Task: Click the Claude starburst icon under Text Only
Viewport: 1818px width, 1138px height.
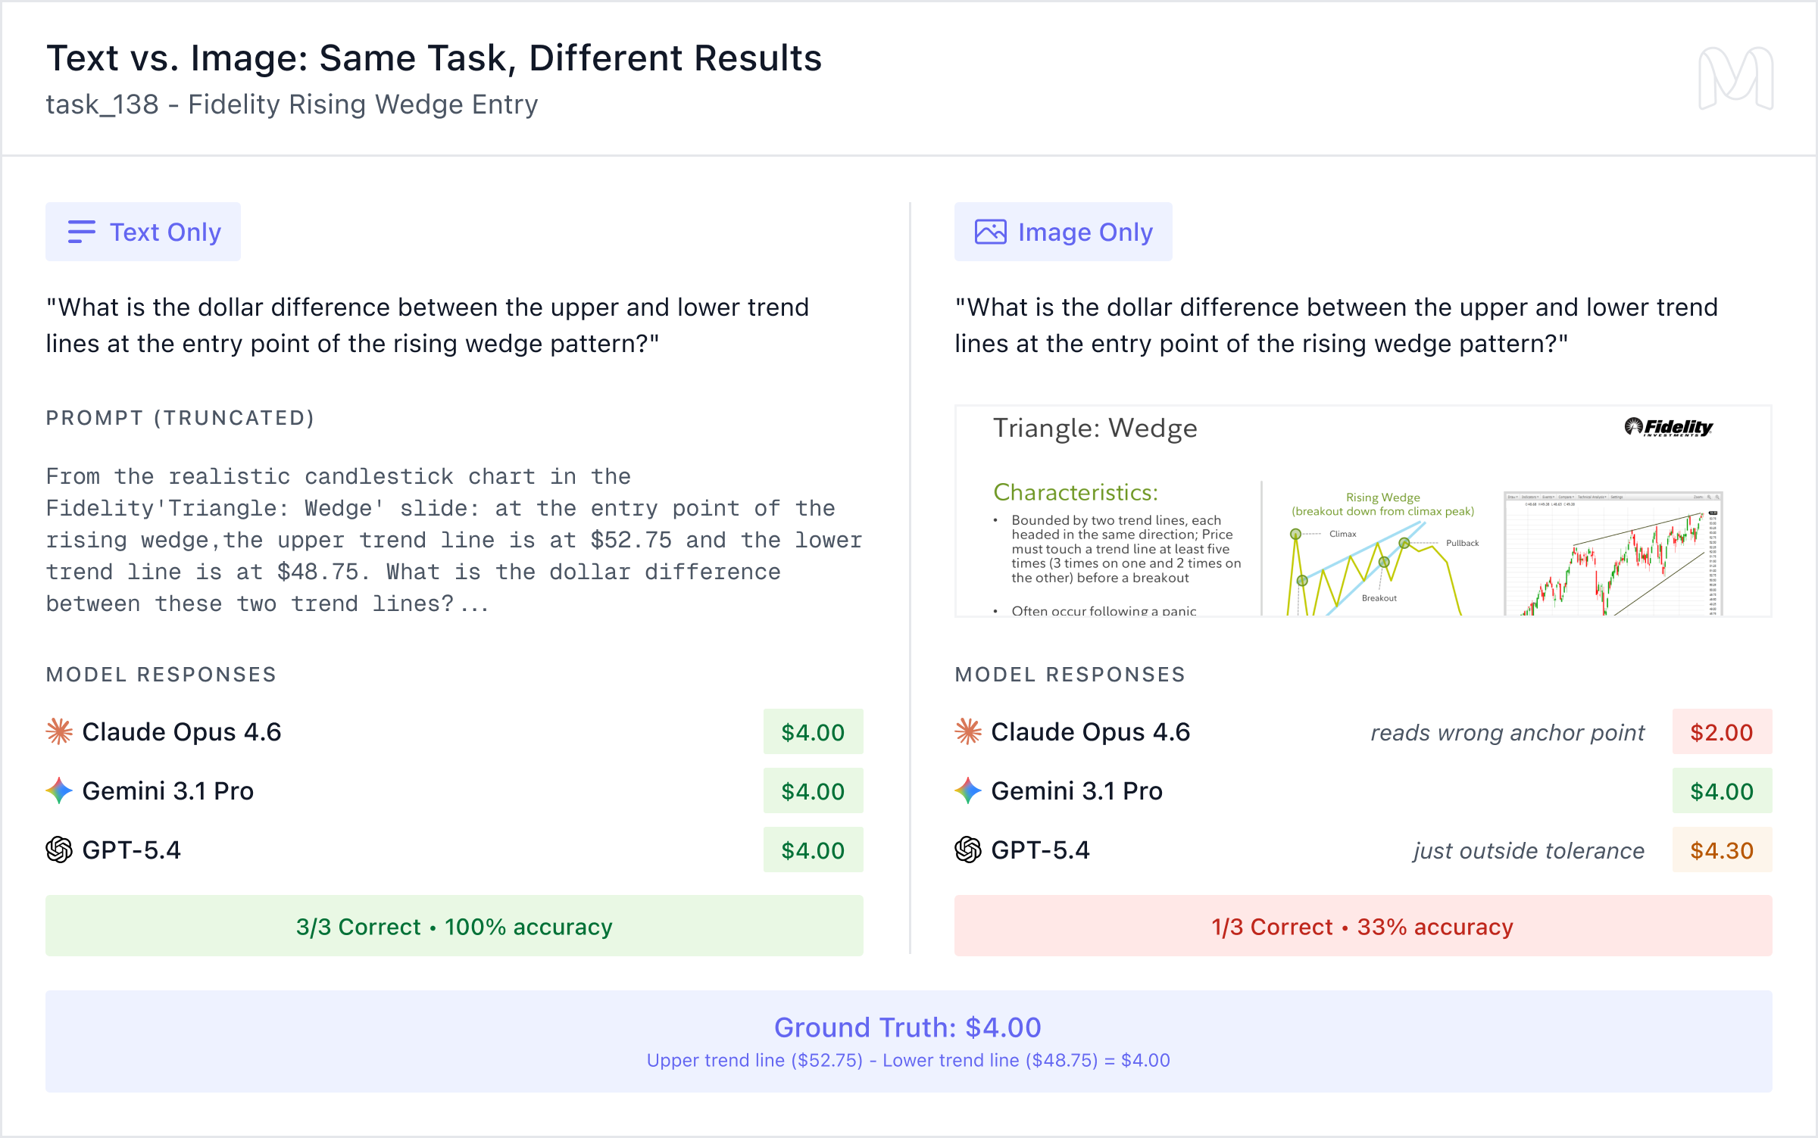Action: (x=59, y=731)
